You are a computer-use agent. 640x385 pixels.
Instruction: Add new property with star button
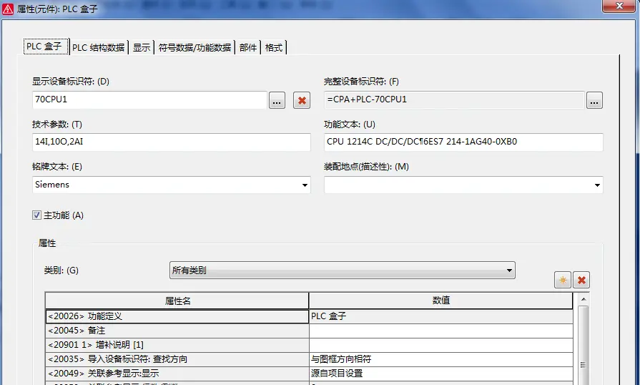point(563,280)
